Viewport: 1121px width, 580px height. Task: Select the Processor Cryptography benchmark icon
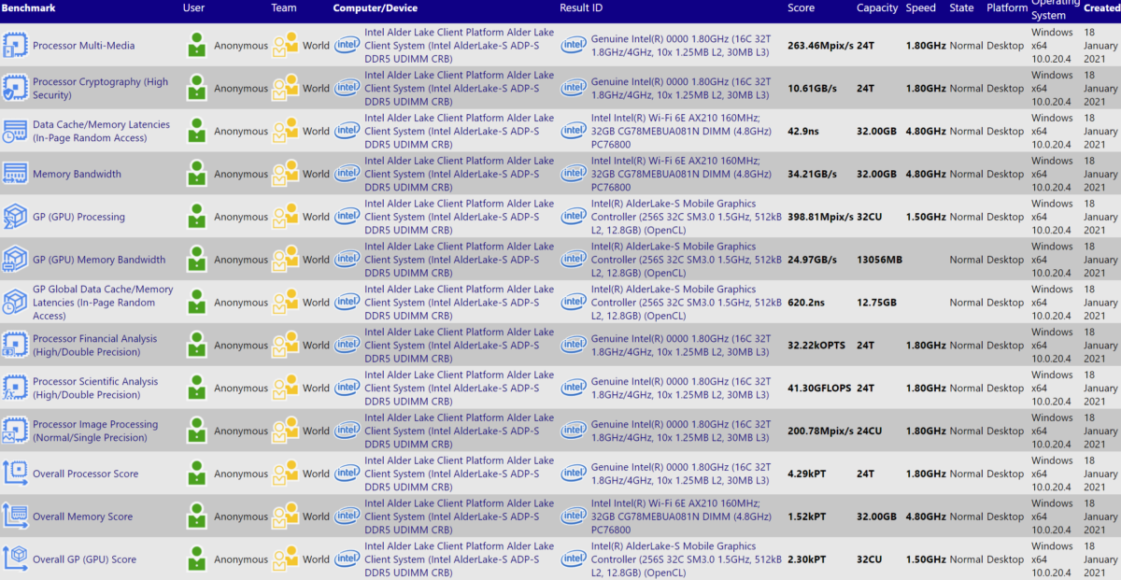tap(16, 87)
